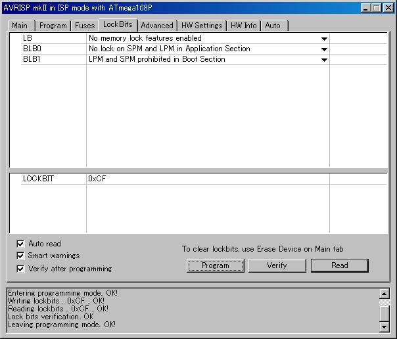Click the log scrollbar thumb
Viewport: 397px width, 339px height.
[384, 313]
